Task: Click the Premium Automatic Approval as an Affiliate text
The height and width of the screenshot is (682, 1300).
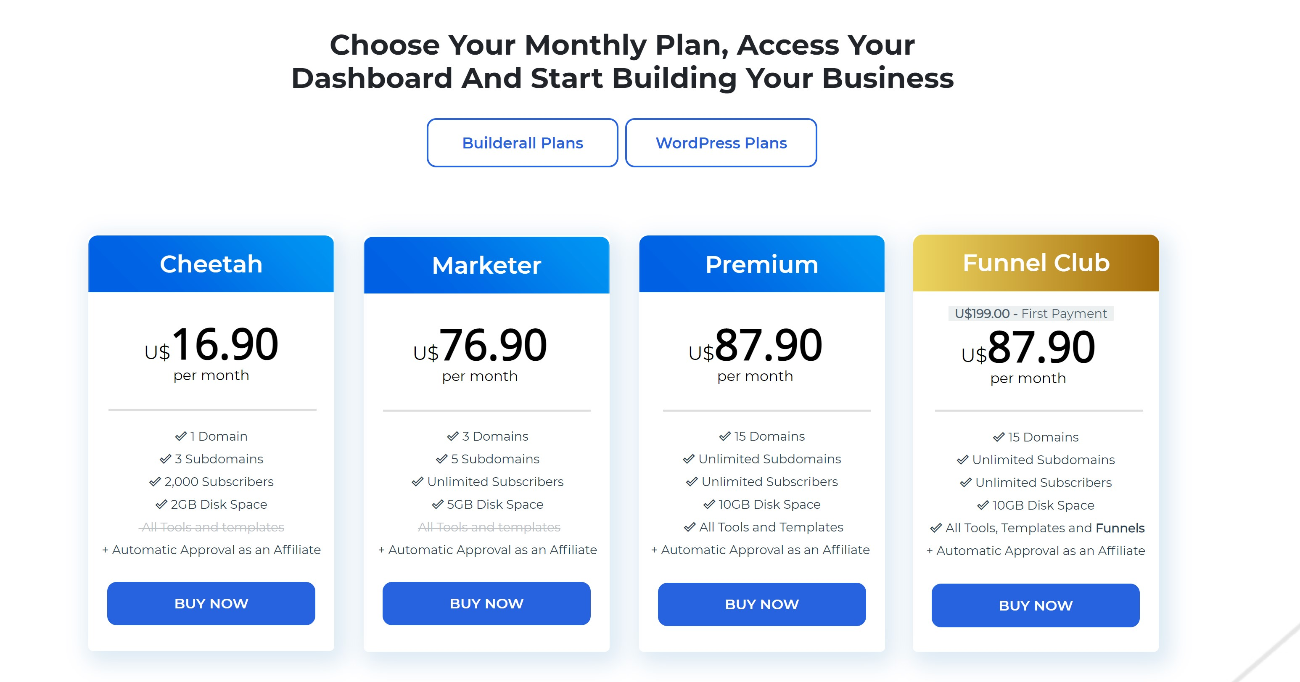Action: tap(761, 550)
